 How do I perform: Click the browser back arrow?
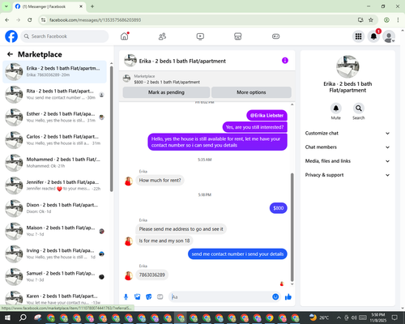[x=7, y=19]
